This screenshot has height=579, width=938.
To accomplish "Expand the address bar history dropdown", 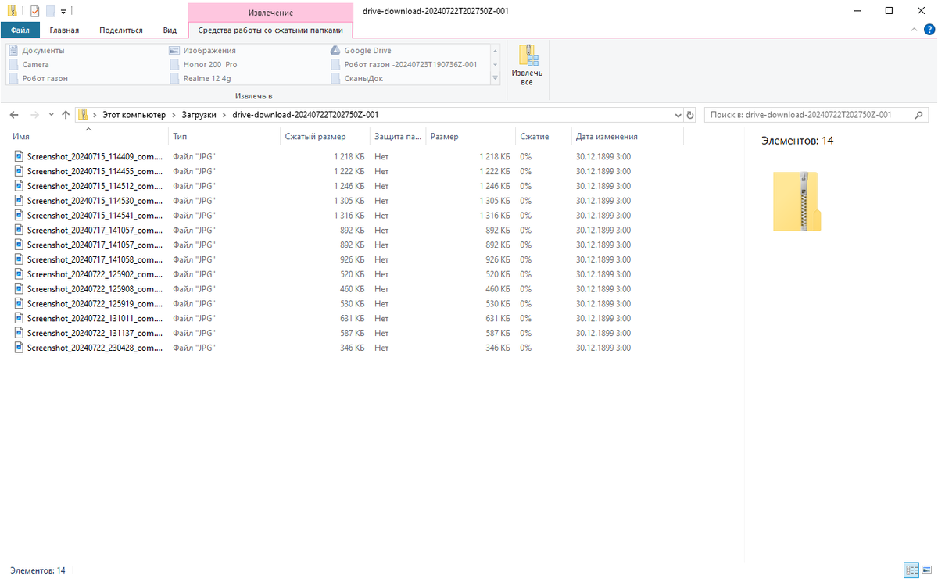I will click(x=678, y=115).
